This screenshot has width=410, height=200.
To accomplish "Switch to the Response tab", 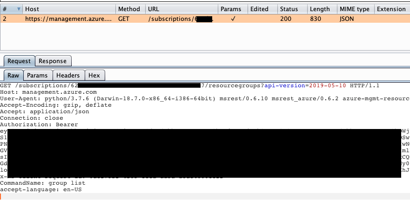I will (x=53, y=61).
